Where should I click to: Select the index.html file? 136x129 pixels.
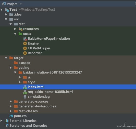[x=68, y=87]
